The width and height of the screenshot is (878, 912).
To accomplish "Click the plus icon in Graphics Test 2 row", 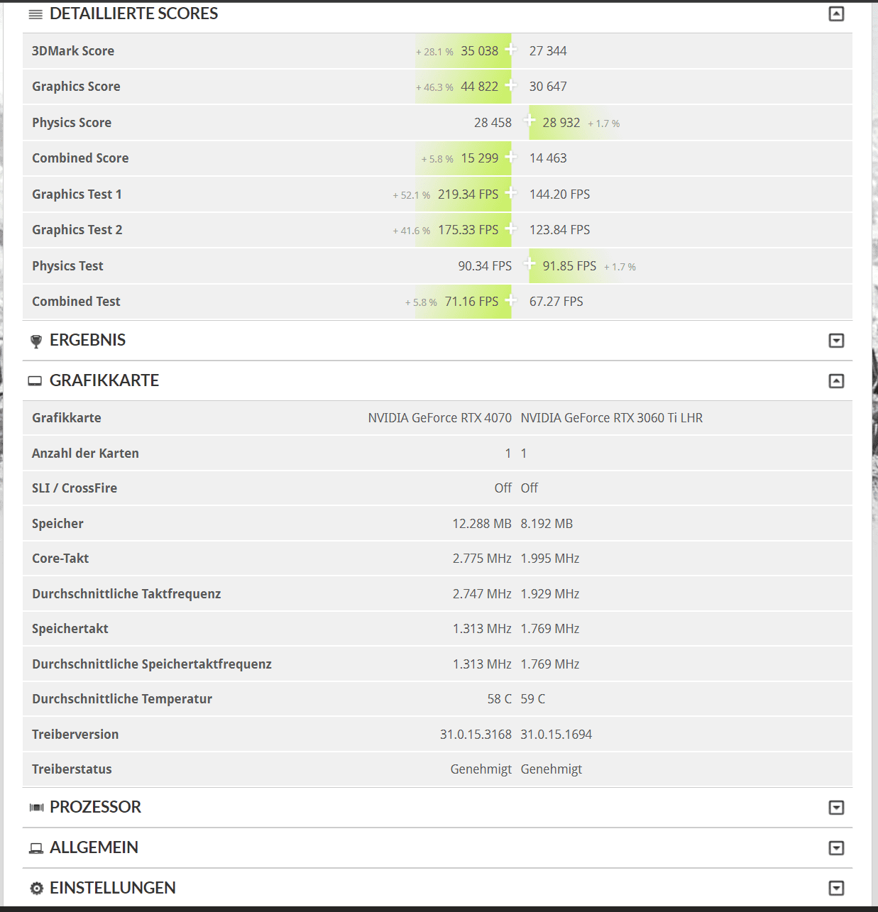I will (511, 228).
